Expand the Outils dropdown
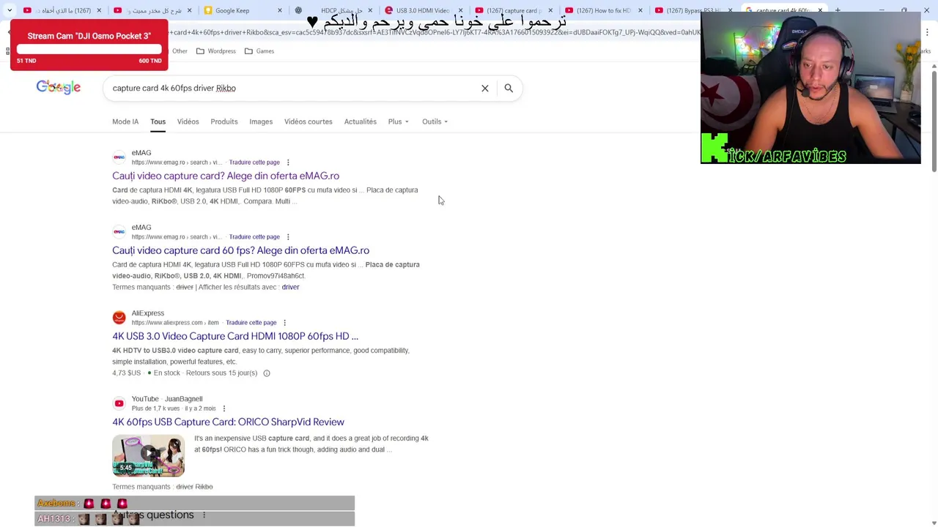The height and width of the screenshot is (527, 938). [x=435, y=122]
